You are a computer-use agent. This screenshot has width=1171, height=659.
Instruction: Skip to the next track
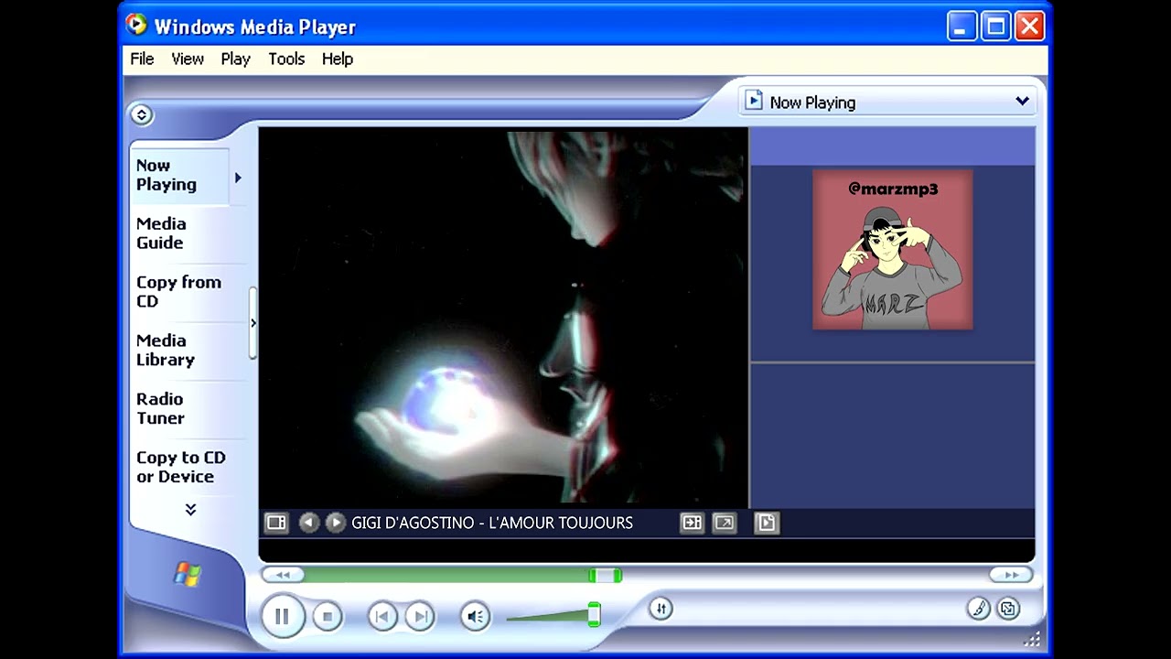(x=419, y=616)
